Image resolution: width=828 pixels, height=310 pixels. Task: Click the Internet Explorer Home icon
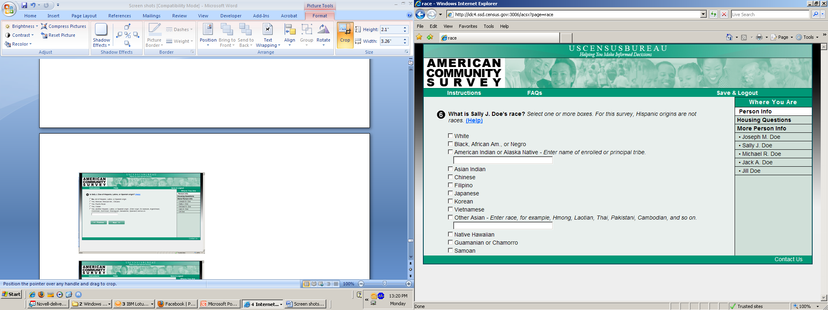click(729, 37)
